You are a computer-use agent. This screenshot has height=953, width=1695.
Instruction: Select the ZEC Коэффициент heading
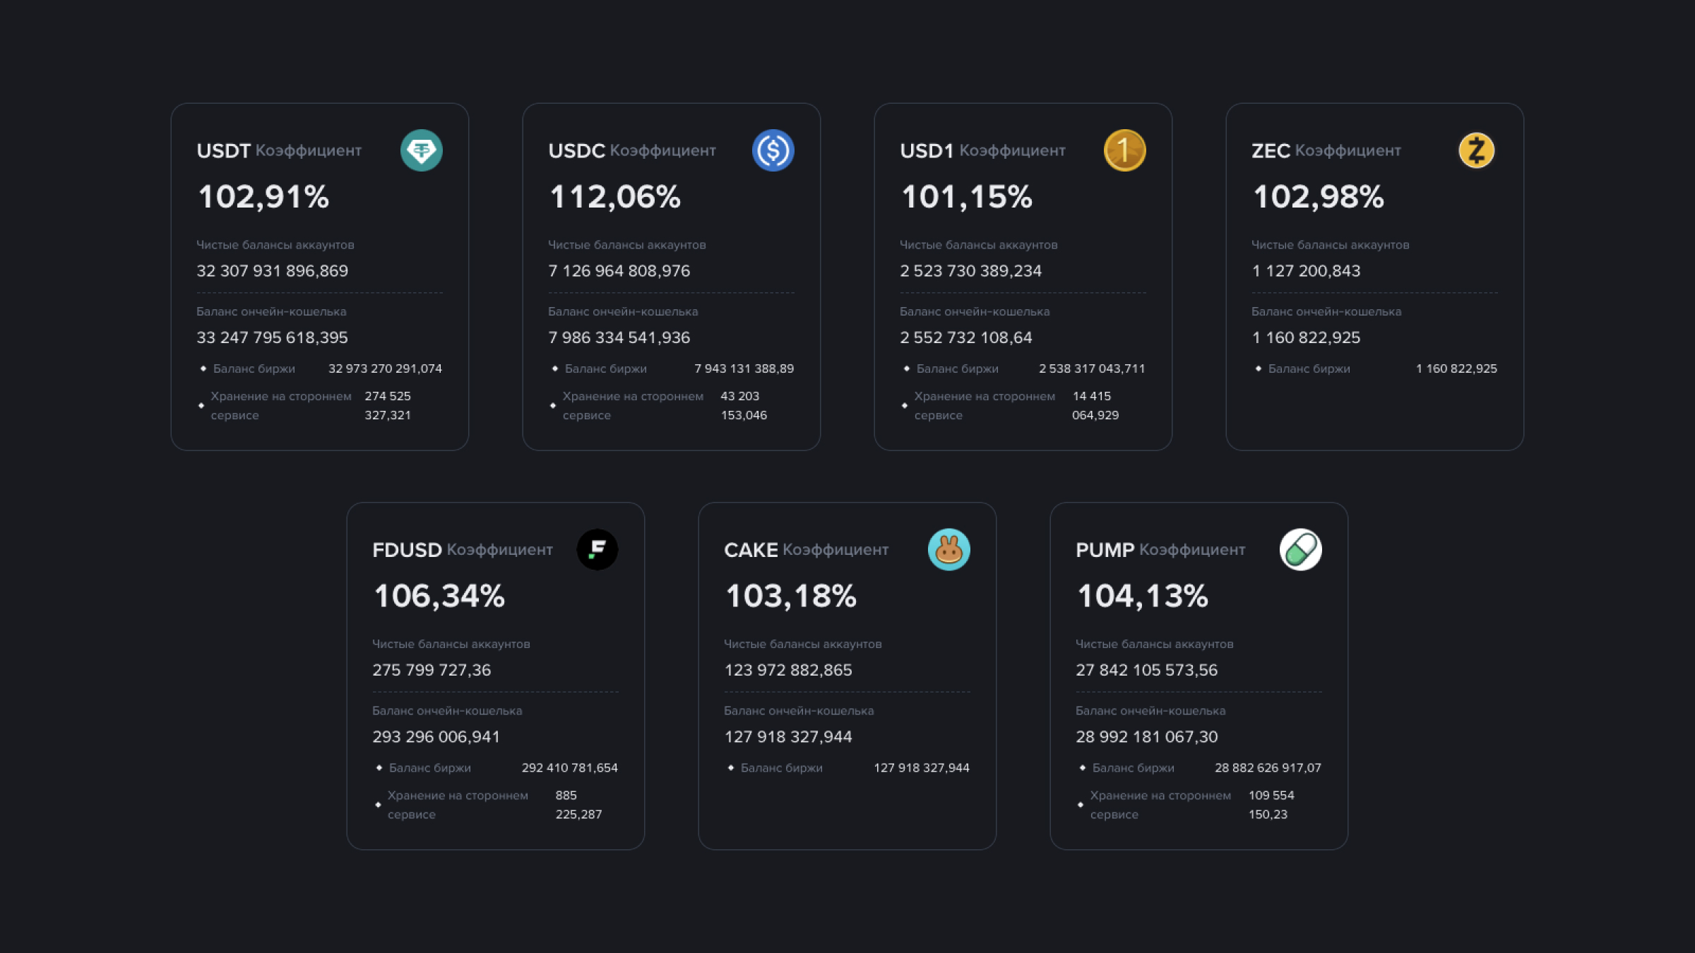point(1326,150)
